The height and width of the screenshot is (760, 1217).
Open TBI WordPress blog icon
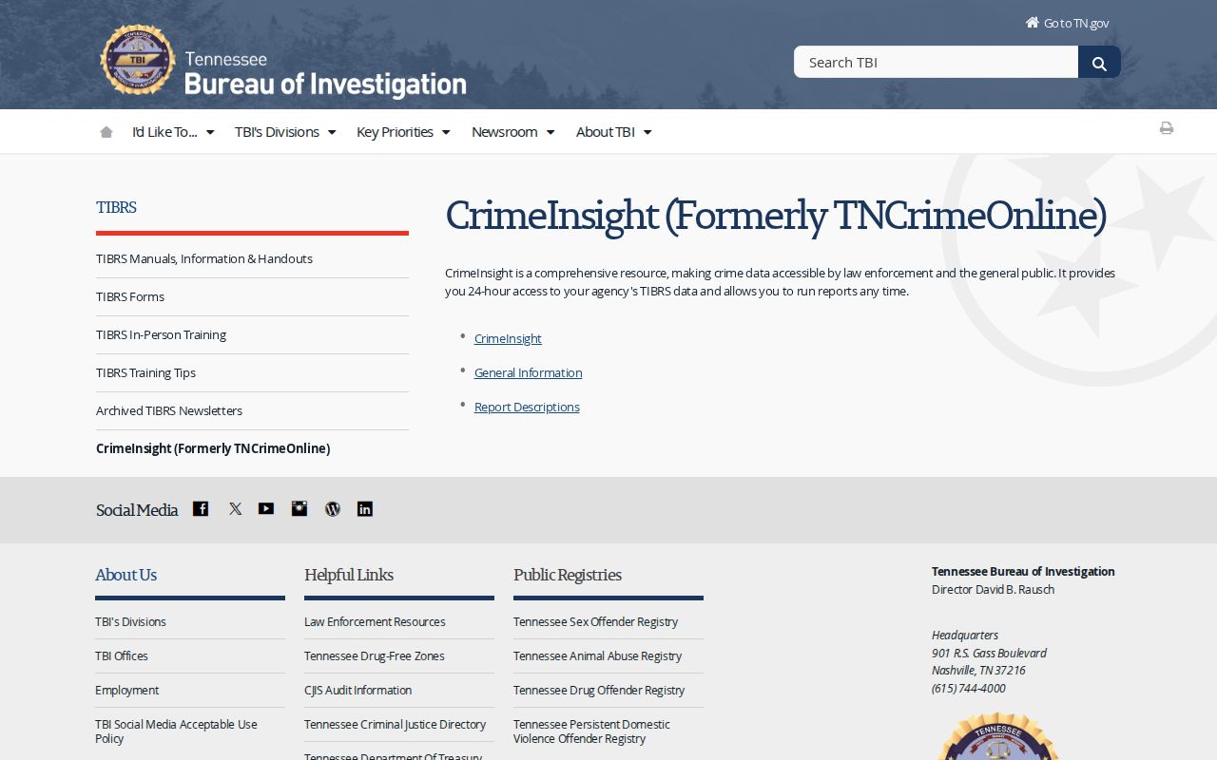click(332, 508)
